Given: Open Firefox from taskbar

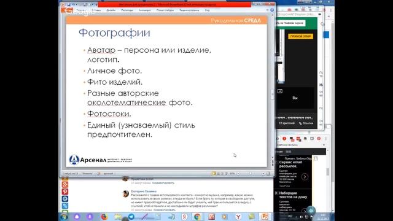Looking at the screenshot, I should coord(104,217).
